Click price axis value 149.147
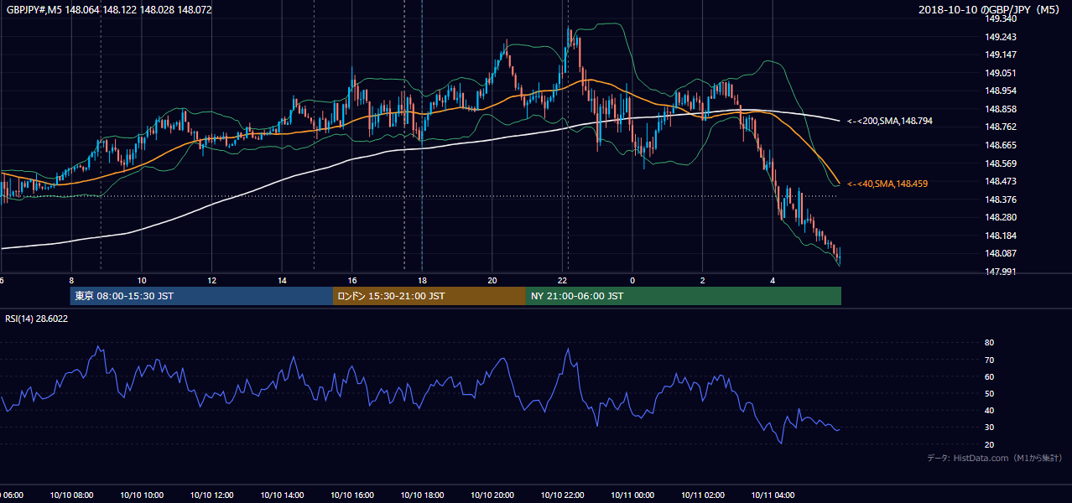The image size is (1072, 503). [x=1001, y=54]
